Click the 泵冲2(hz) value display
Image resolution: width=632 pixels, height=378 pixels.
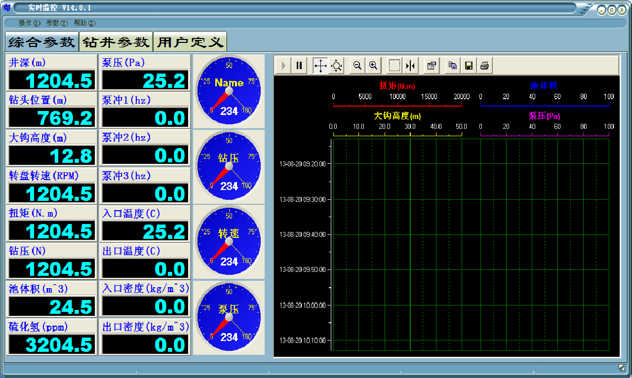coord(145,156)
